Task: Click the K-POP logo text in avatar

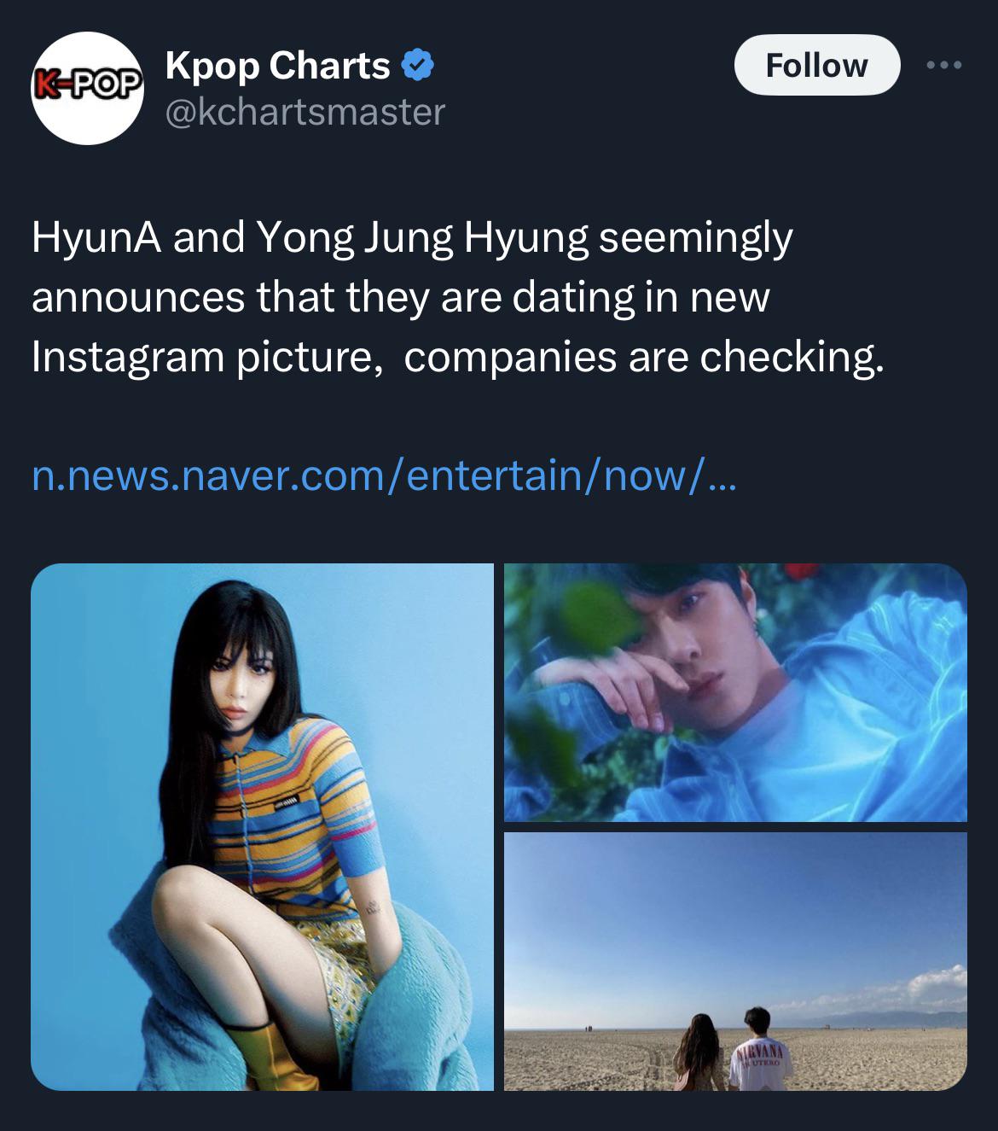Action: 86,84
